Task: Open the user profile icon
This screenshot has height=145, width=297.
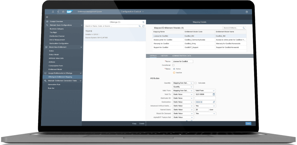Action: 53,12
